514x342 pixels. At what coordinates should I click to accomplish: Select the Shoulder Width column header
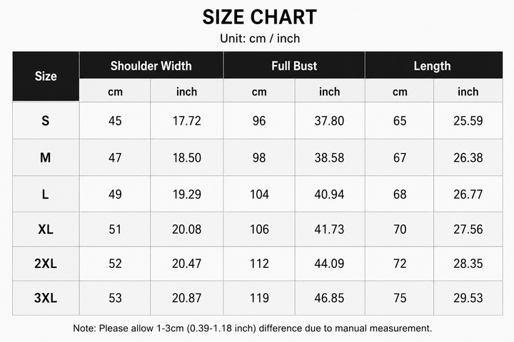[x=151, y=66]
